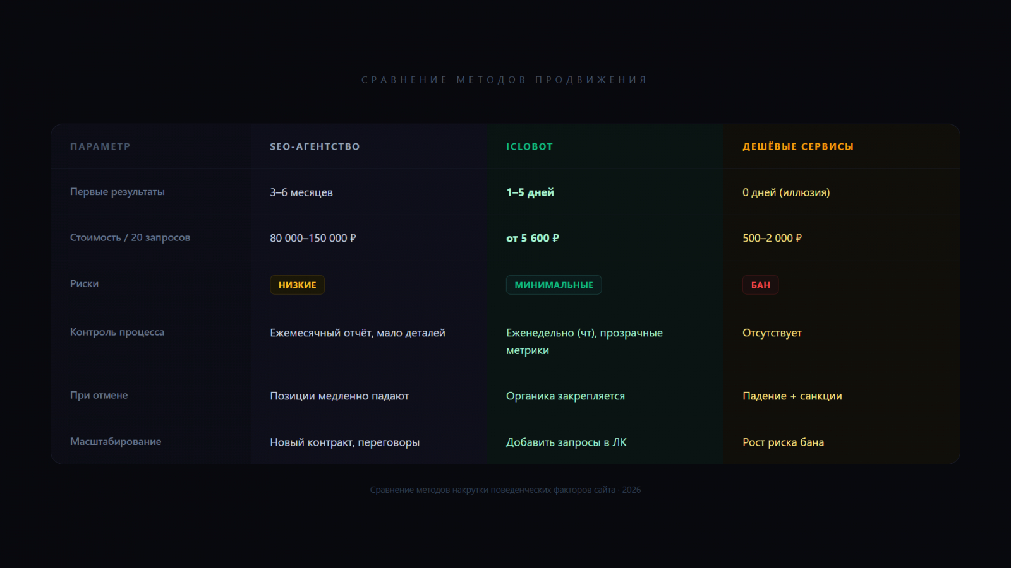The height and width of the screenshot is (568, 1011).
Task: Select the ICLOBOT column header
Action: coord(530,146)
